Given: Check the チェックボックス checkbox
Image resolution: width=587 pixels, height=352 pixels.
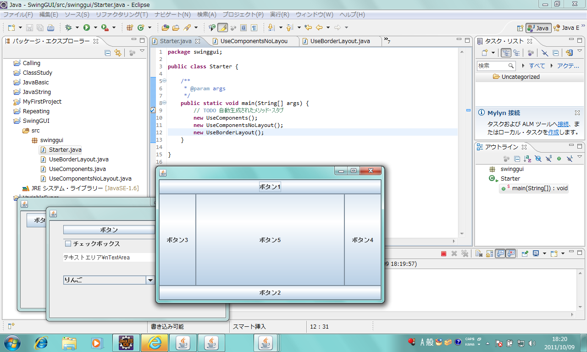Looking at the screenshot, I should point(68,244).
